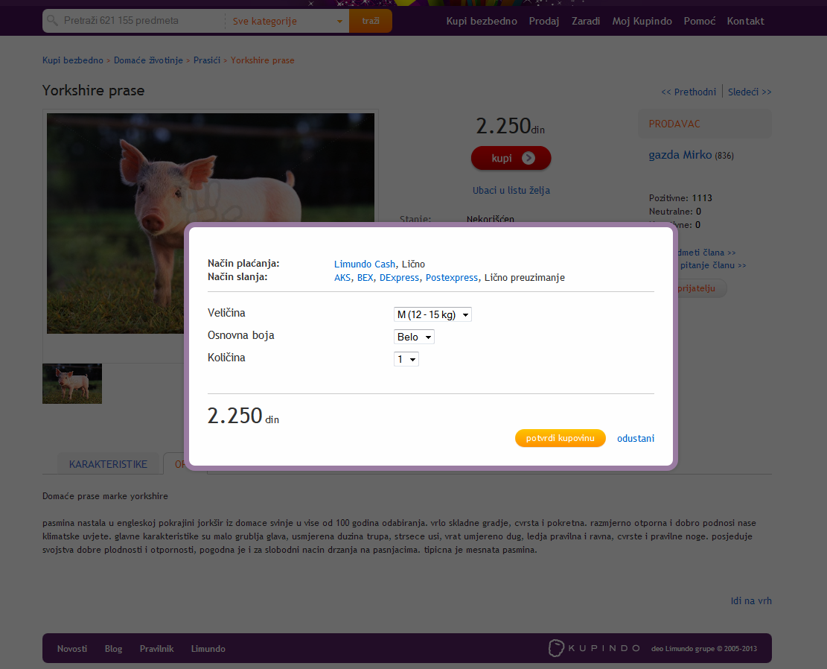Open the Pomoć menu item
Screen dimensions: 827x669
click(x=699, y=21)
